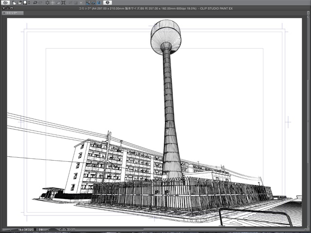This screenshot has width=311, height=233.
Task: Adjust the canvas rotation slider
Action: [x=53, y=230]
